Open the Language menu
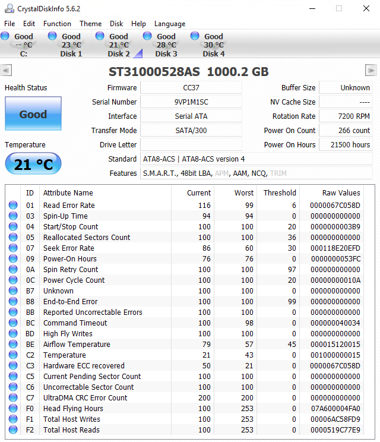Screen dimensions: 380x442 170,24
